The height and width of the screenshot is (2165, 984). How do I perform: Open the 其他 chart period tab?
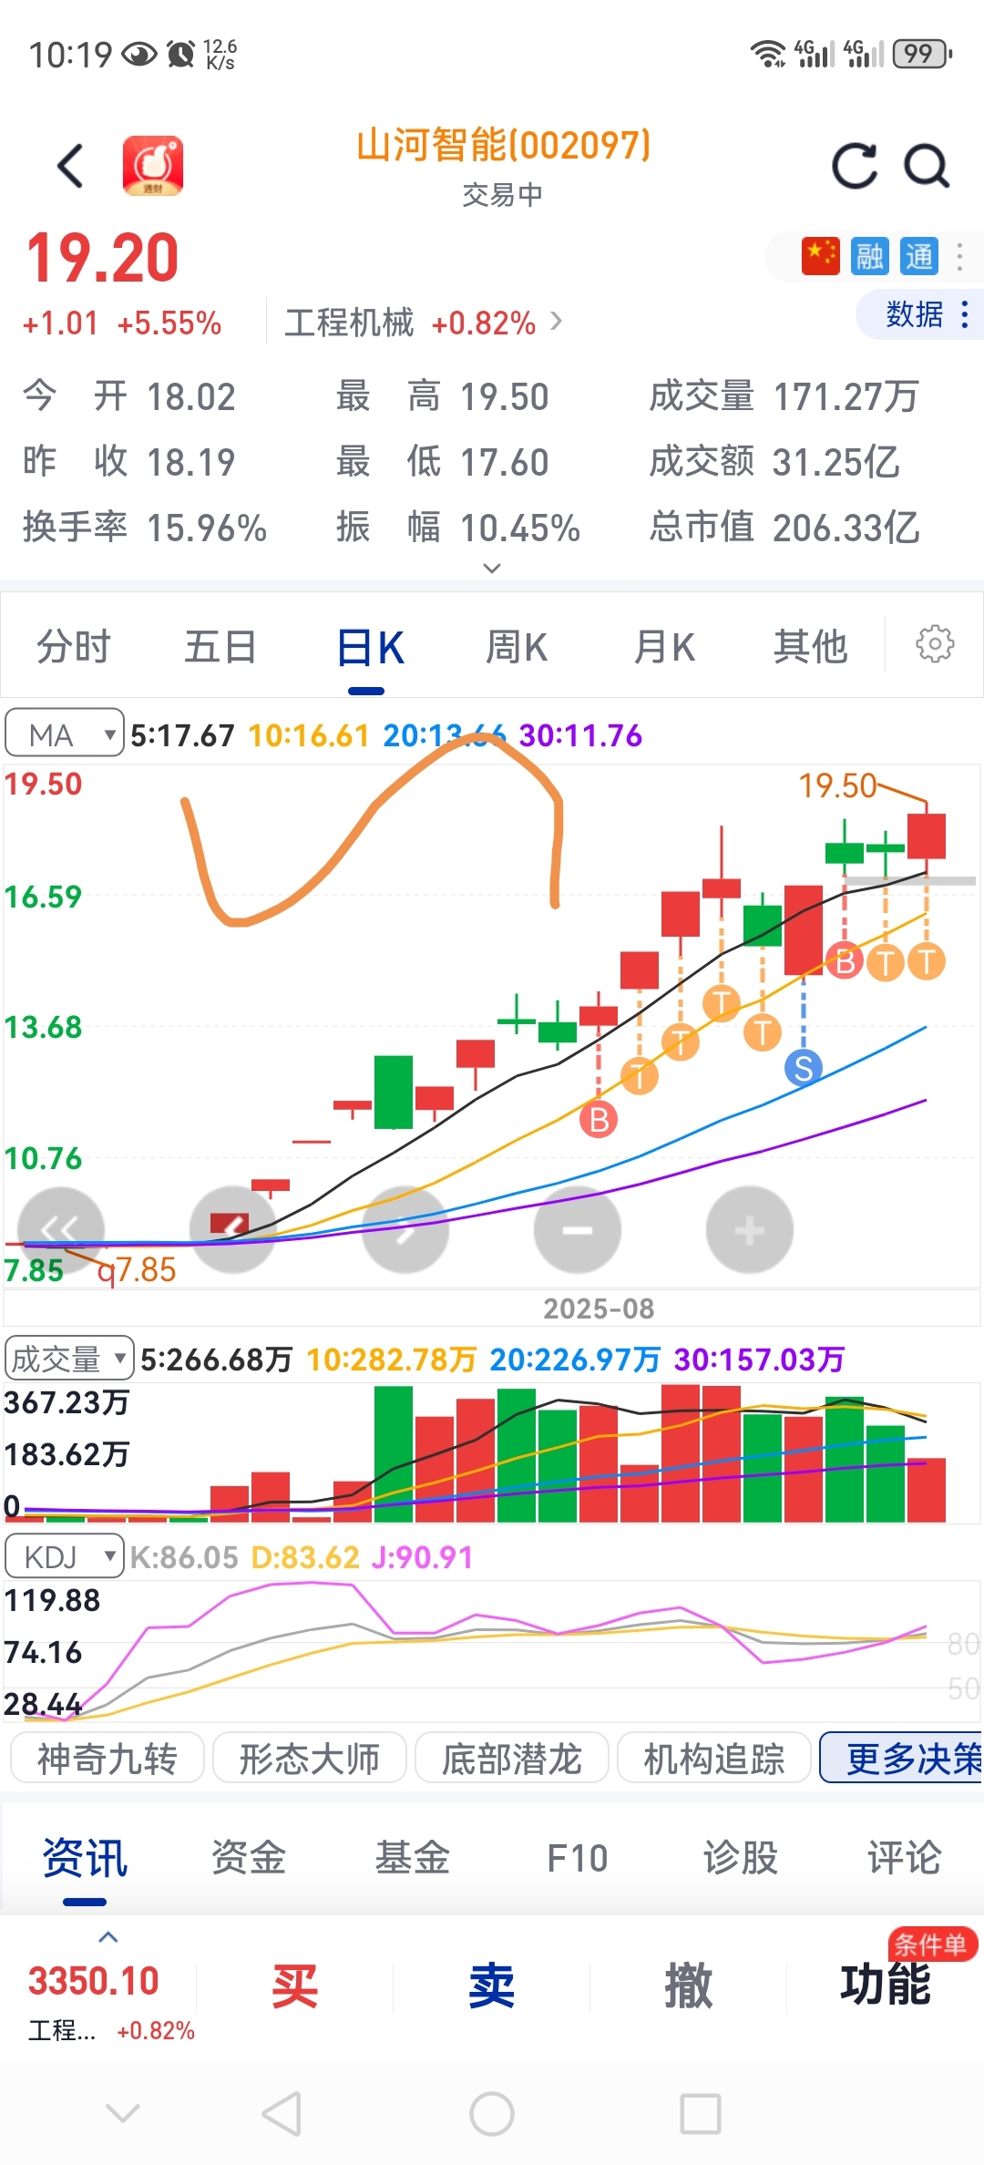pos(811,647)
